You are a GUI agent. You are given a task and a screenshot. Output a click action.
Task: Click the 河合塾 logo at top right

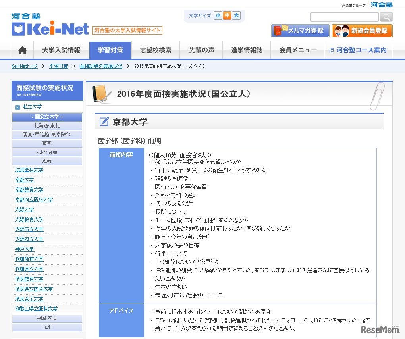tap(381, 5)
